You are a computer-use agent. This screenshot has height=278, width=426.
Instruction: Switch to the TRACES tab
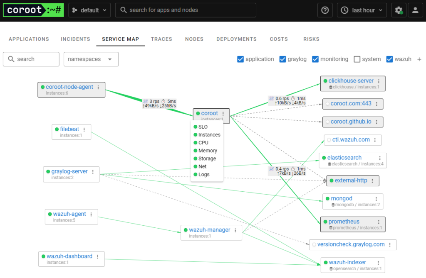tap(161, 39)
